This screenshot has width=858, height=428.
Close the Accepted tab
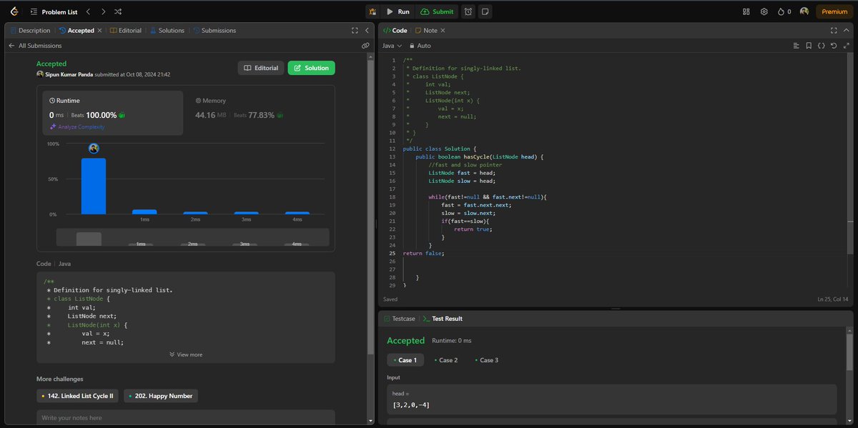pos(99,31)
